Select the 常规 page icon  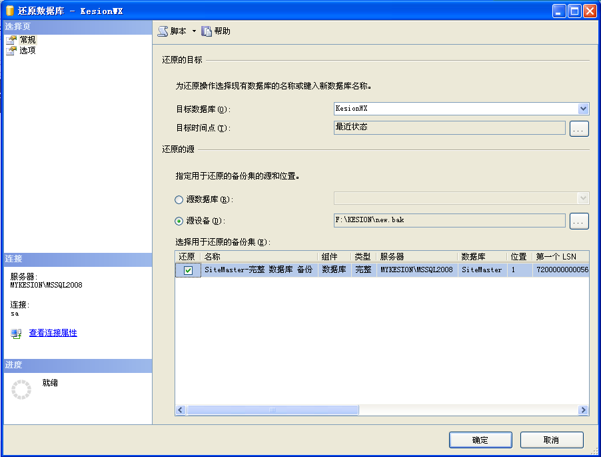coord(11,40)
